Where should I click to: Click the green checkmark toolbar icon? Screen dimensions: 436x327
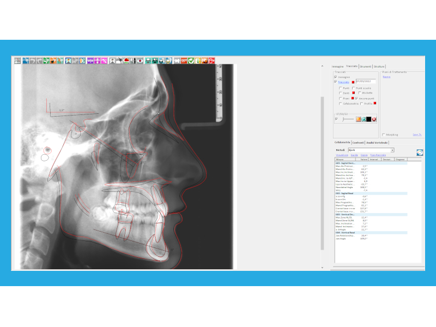click(191, 60)
